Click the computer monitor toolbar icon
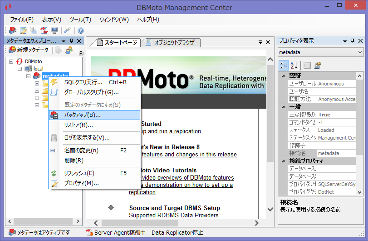Viewport: 368px width, 241px height. 54,30
